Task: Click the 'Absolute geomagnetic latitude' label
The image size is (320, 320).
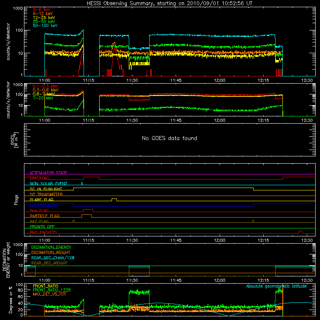Action: 276,286
